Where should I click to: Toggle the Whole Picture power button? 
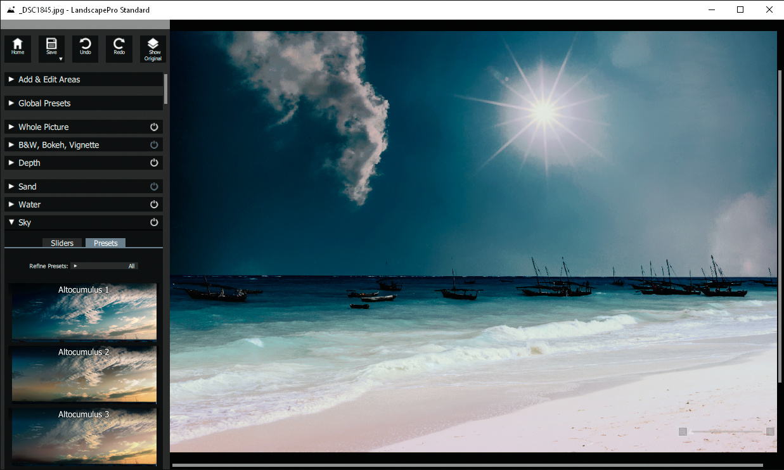[x=154, y=127]
